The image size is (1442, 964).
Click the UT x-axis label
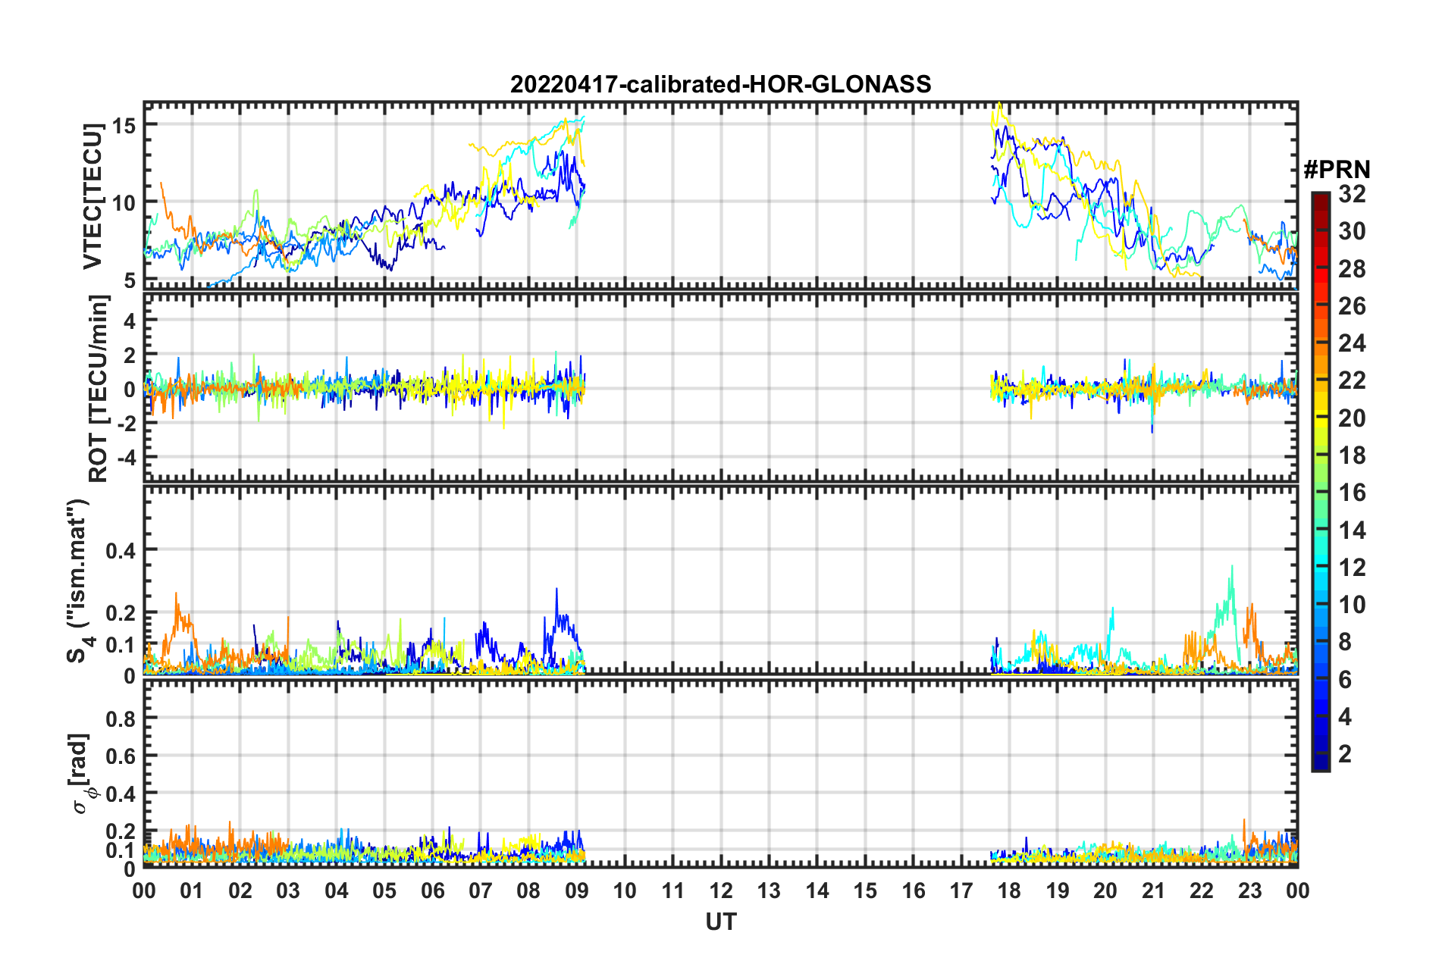pos(720,922)
